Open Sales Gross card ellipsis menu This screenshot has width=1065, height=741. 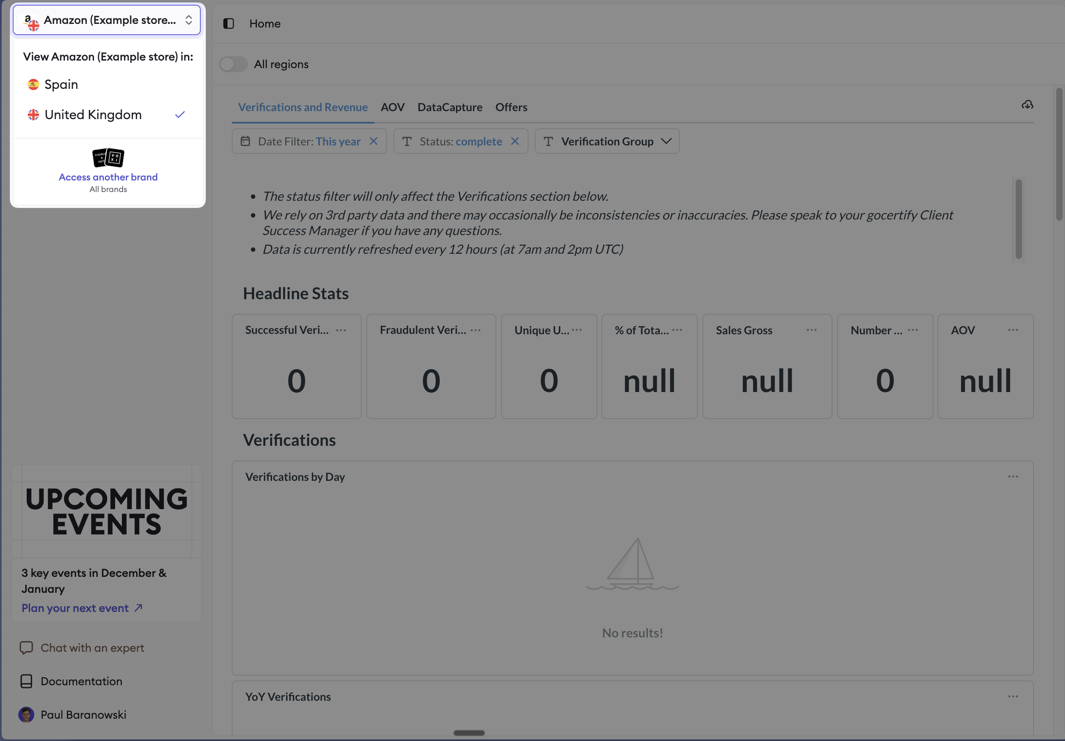click(811, 330)
